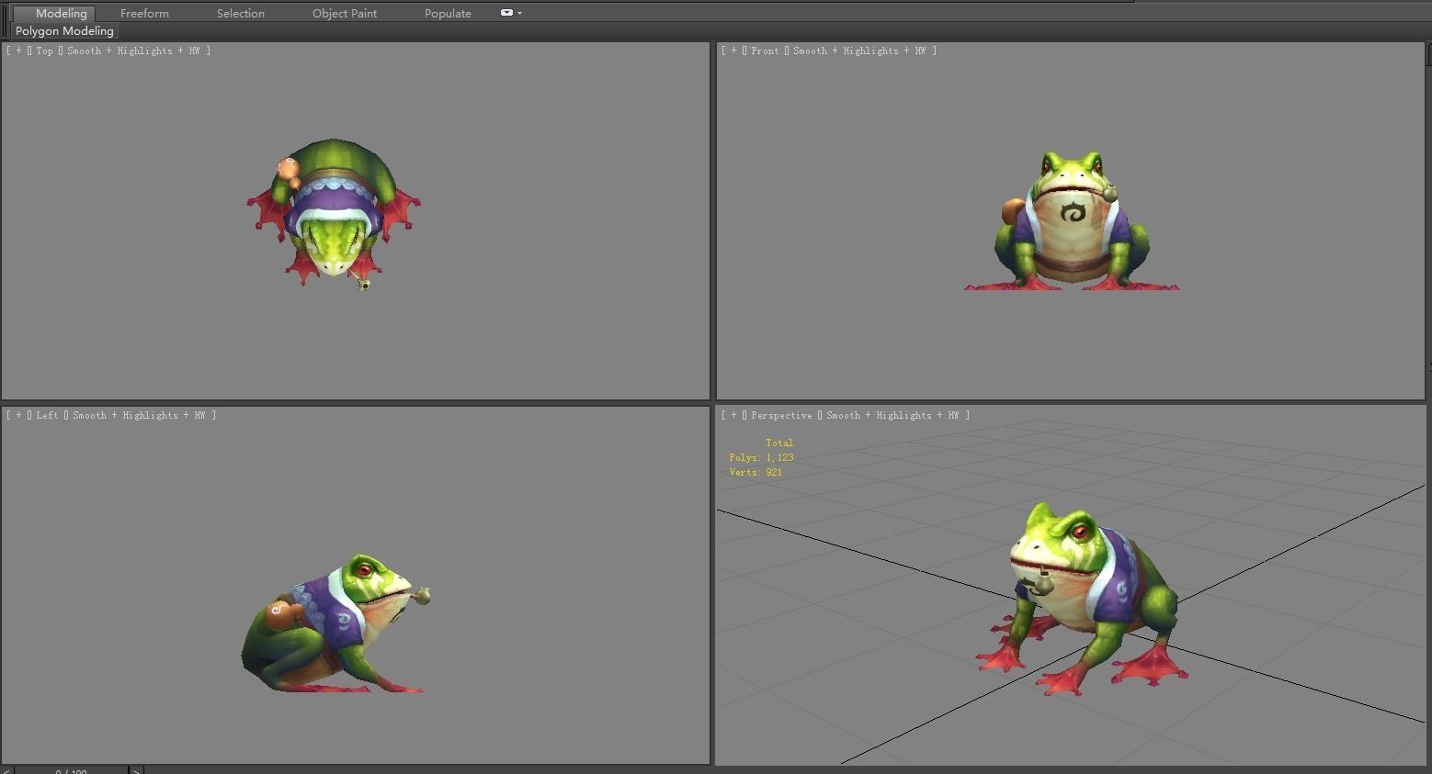Expand the Polygon Modeling panel

coord(64,30)
